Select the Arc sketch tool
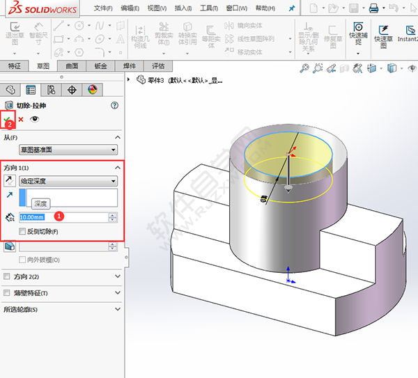Screen dimensions: 418x378 pos(79,39)
